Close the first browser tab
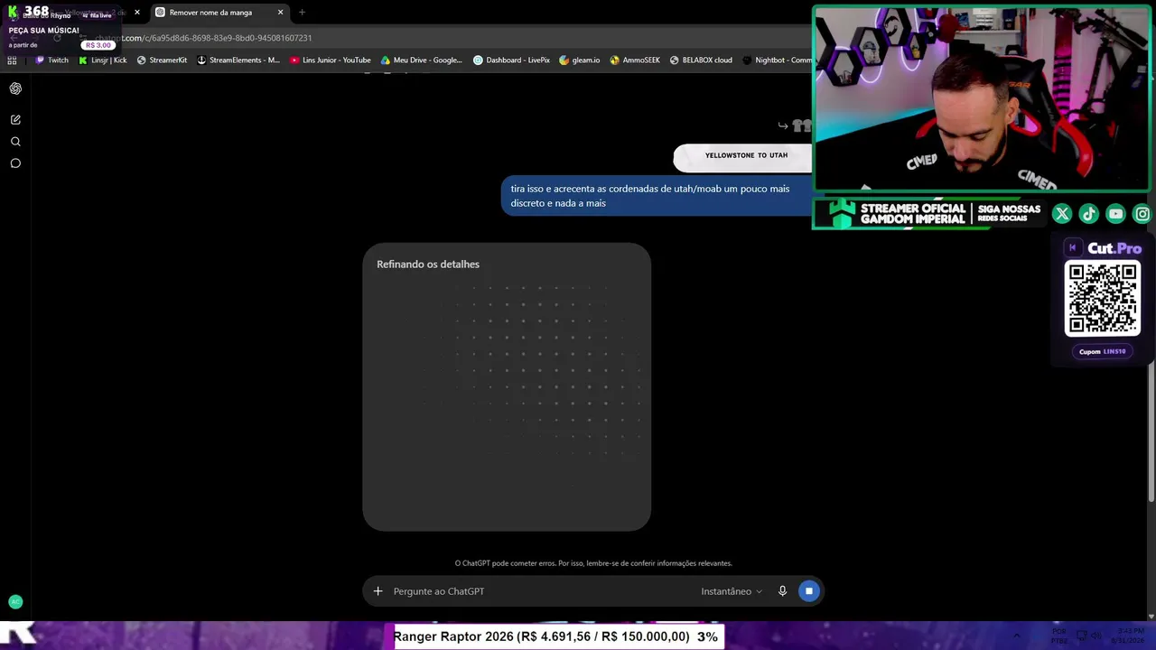The height and width of the screenshot is (650, 1156). pos(137,13)
